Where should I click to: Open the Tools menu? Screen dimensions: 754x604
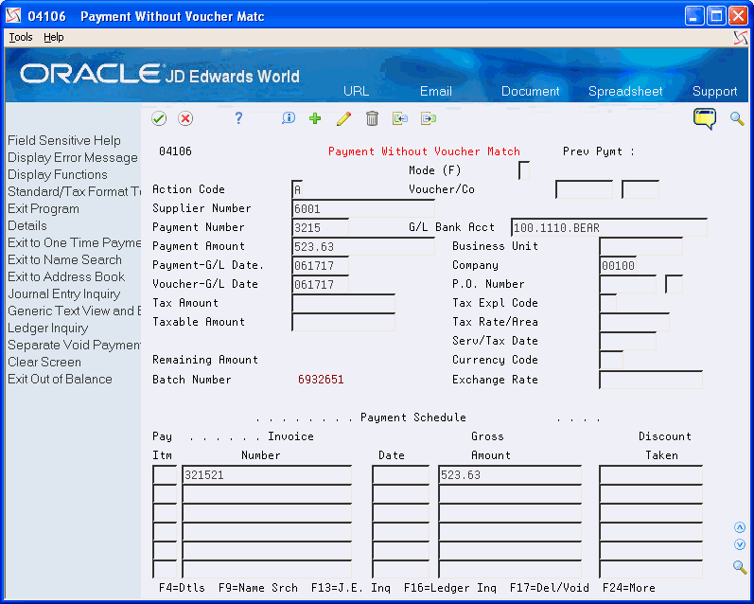pyautogui.click(x=21, y=37)
